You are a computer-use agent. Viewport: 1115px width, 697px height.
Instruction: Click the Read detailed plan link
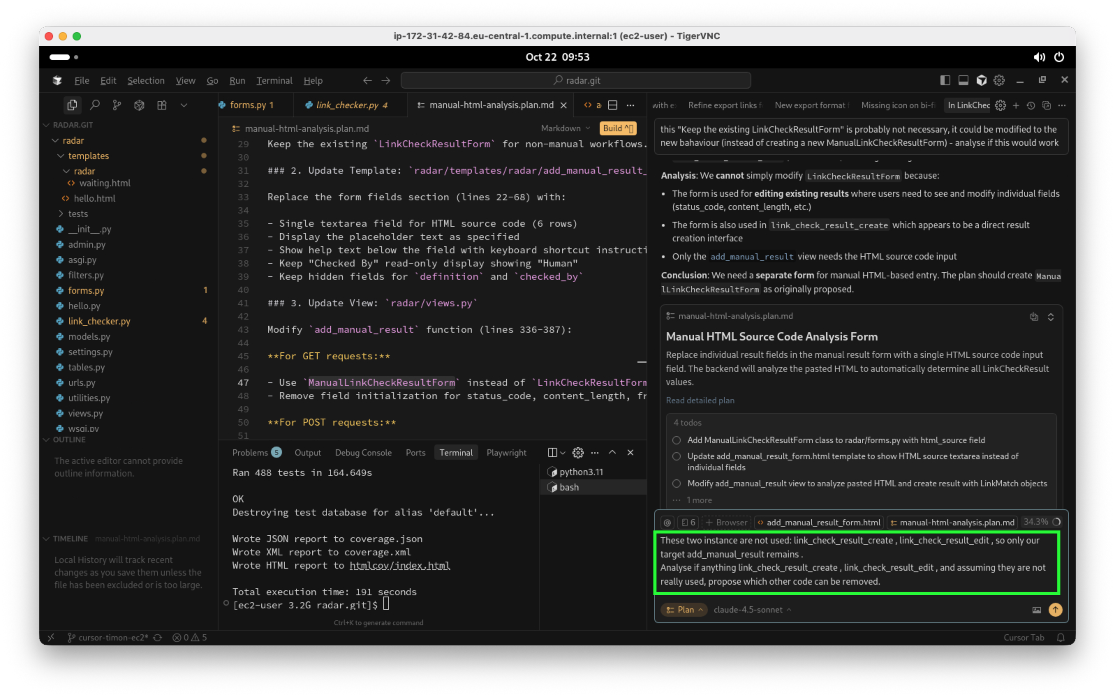coord(700,400)
